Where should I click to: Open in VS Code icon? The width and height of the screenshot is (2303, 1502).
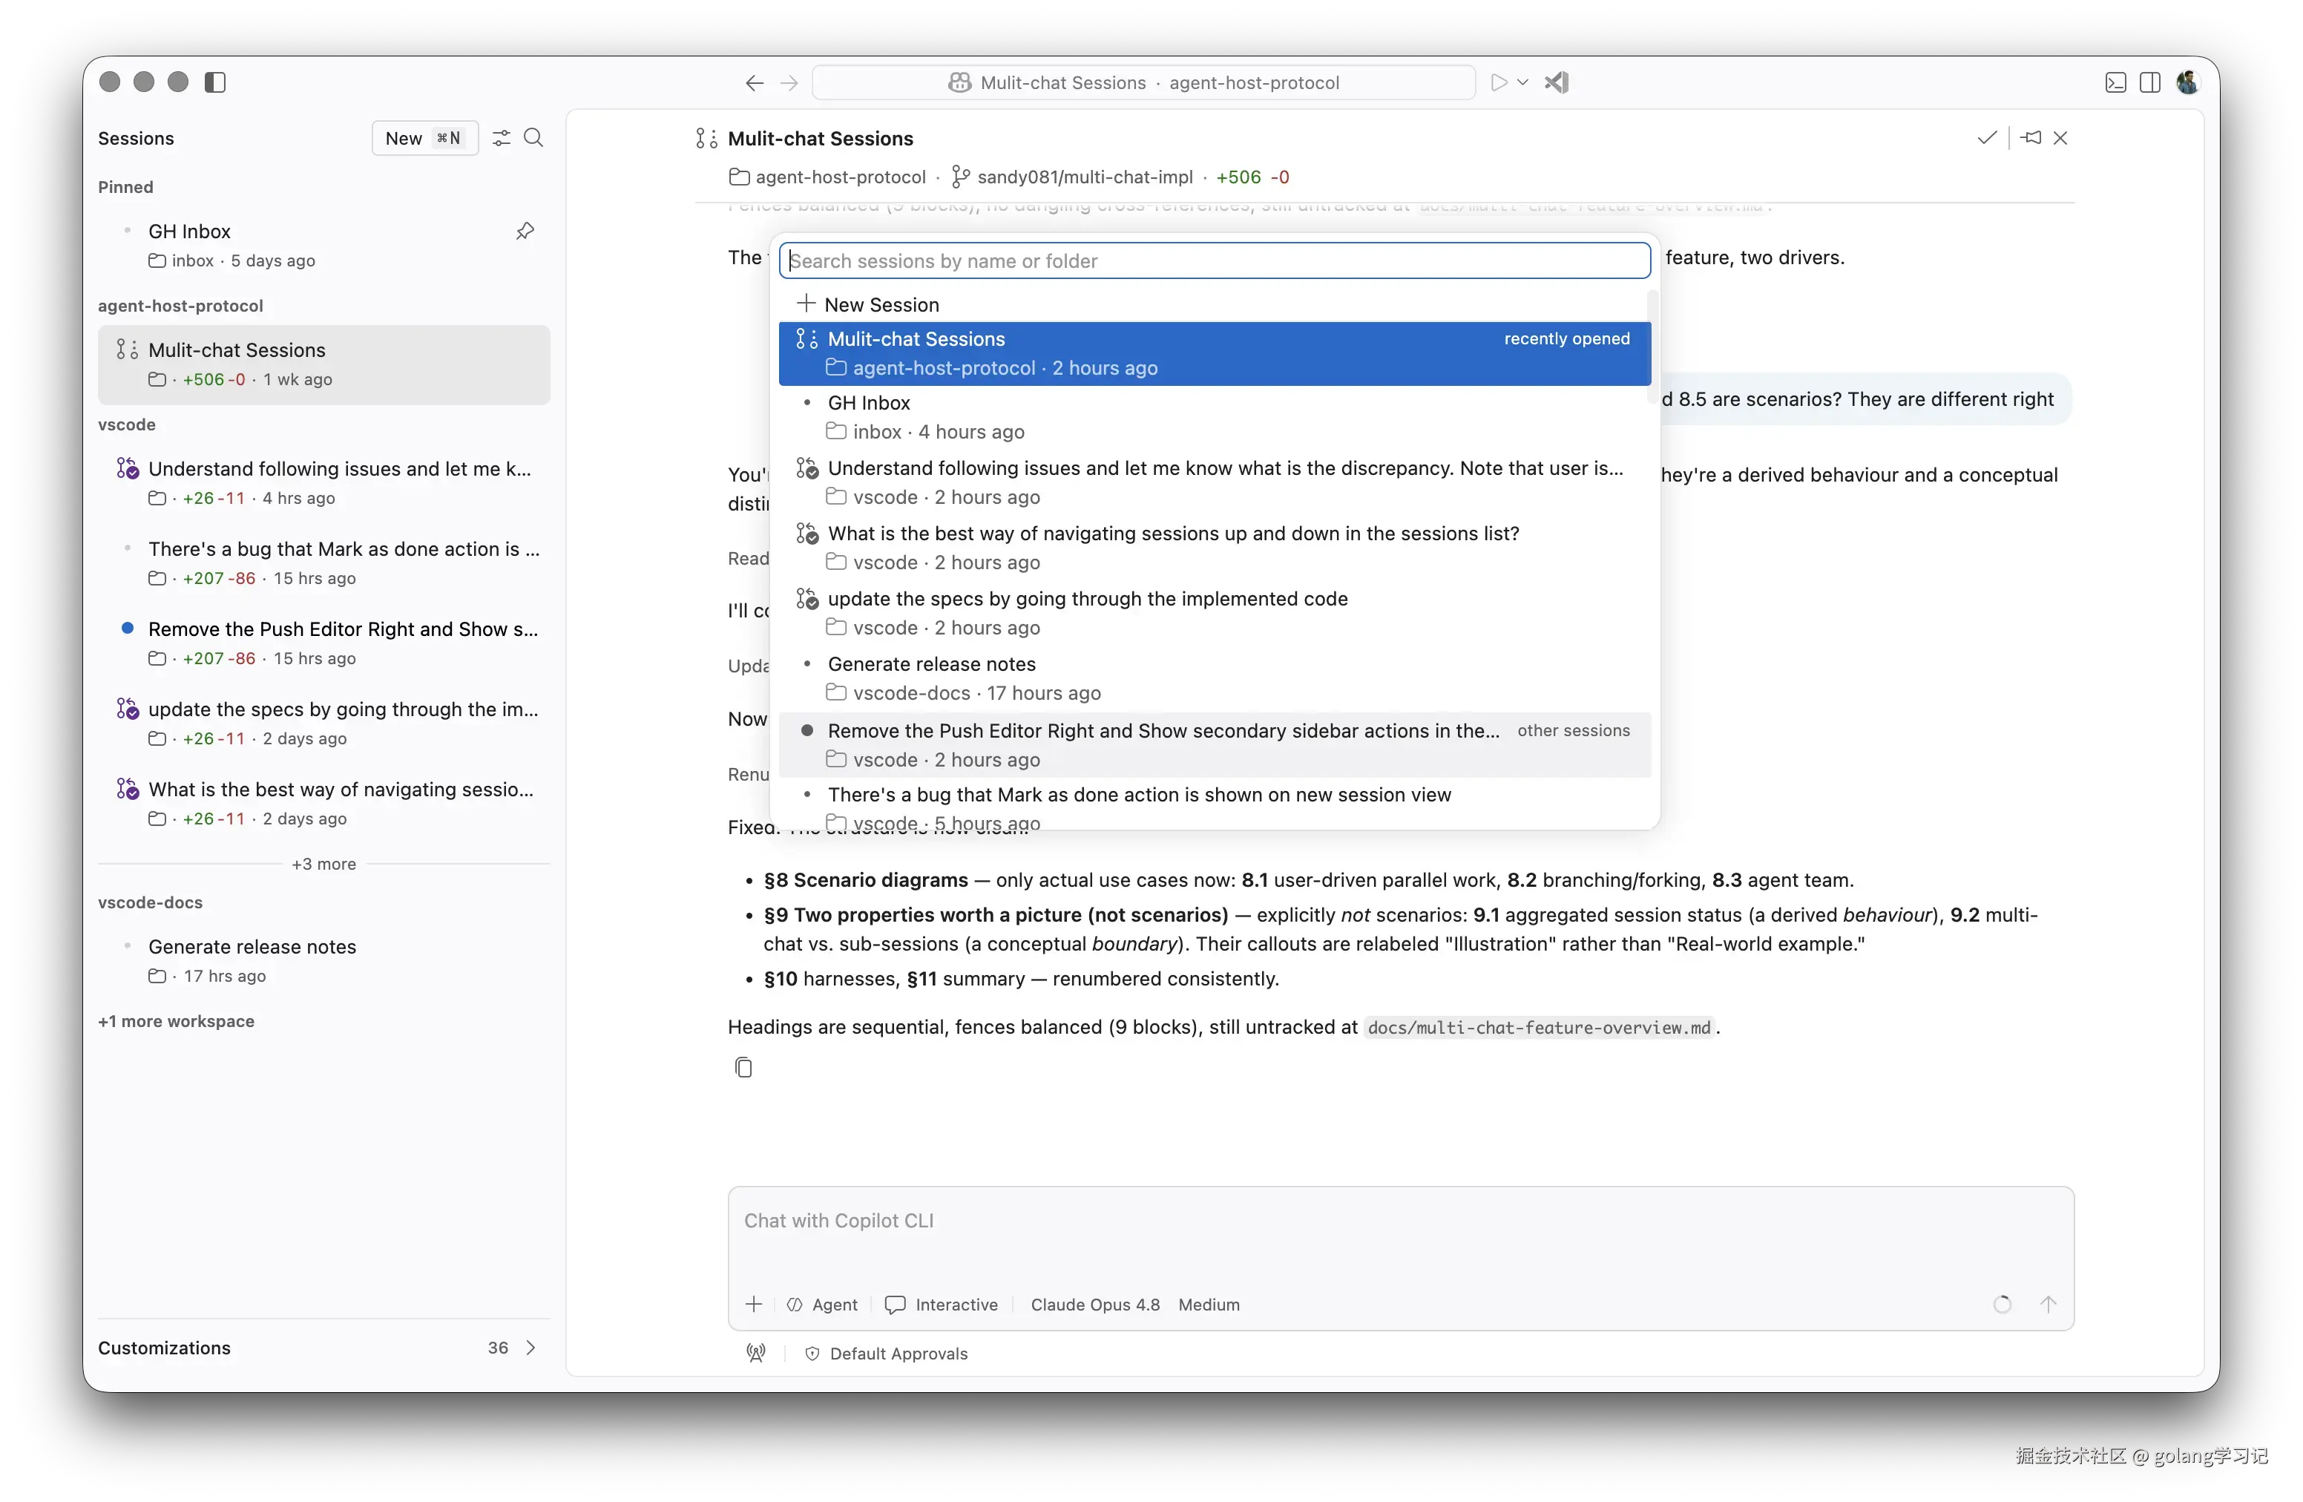1557,82
